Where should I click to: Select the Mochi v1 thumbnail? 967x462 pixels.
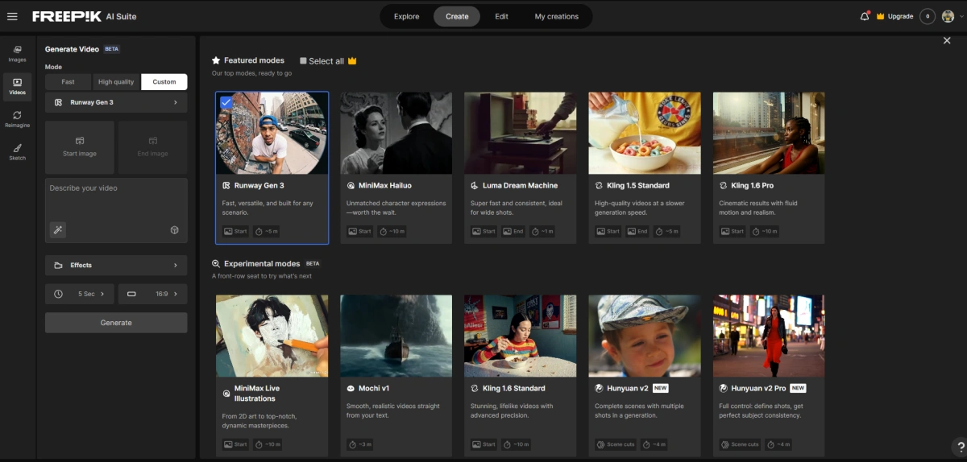click(x=396, y=336)
